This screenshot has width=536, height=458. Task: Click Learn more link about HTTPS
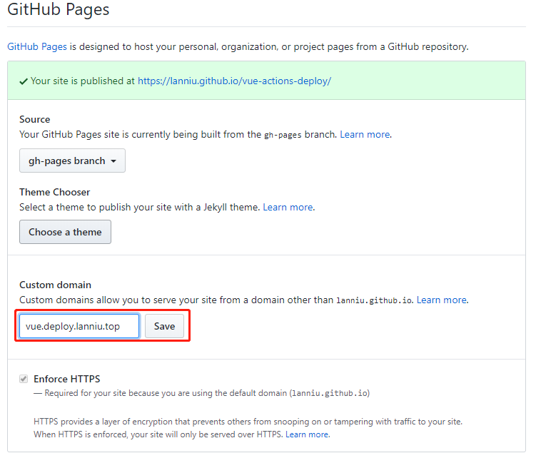coord(307,434)
